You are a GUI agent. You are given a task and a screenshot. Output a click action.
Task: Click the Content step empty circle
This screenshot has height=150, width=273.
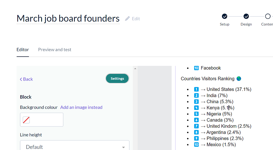click(268, 17)
